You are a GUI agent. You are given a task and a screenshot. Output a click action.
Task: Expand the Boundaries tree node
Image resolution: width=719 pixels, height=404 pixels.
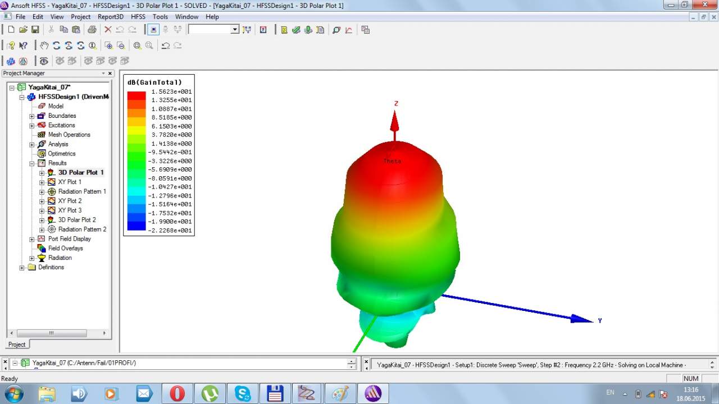[32, 116]
